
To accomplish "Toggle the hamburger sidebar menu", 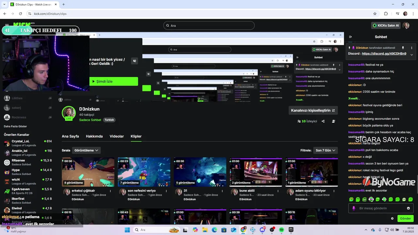I will point(7,25).
